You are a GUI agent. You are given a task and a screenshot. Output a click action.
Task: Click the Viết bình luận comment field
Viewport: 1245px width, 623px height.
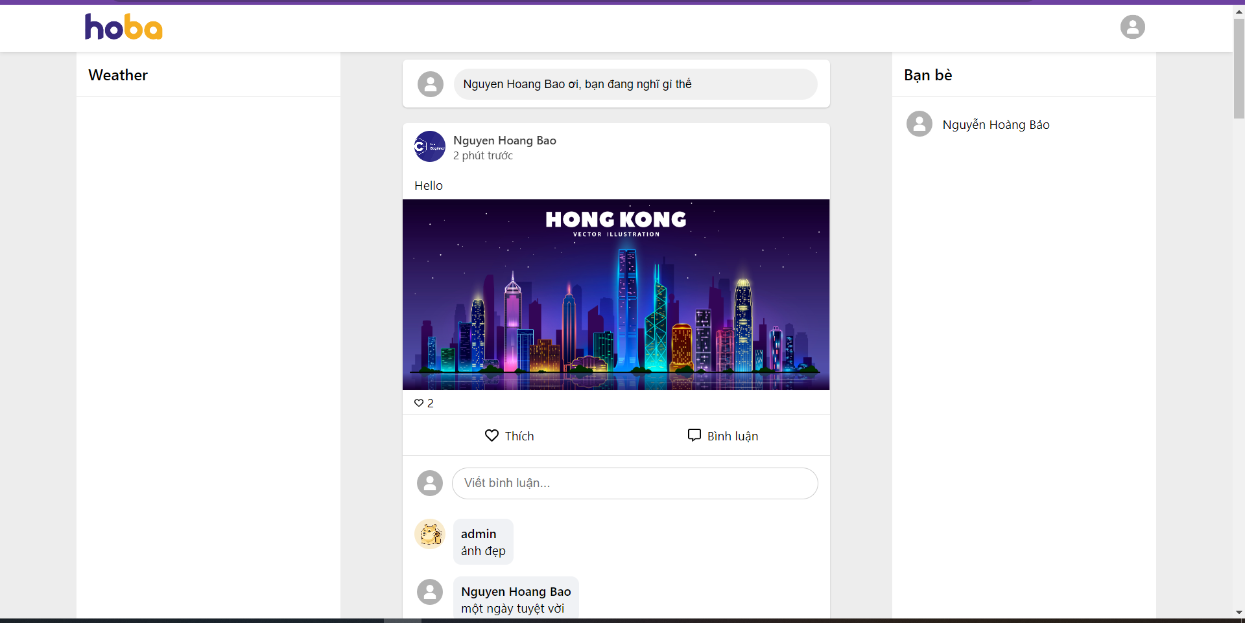coord(635,483)
